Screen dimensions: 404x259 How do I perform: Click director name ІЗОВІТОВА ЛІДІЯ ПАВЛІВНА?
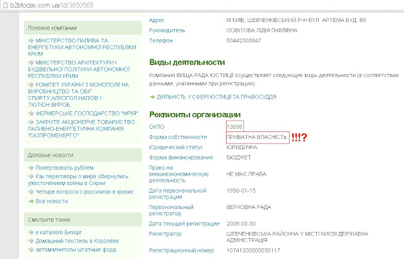(x=262, y=30)
